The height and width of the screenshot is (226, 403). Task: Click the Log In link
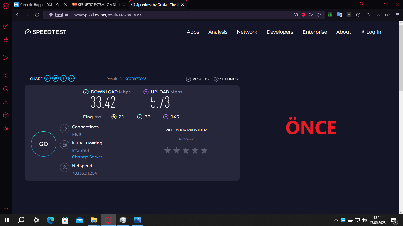pos(371,32)
